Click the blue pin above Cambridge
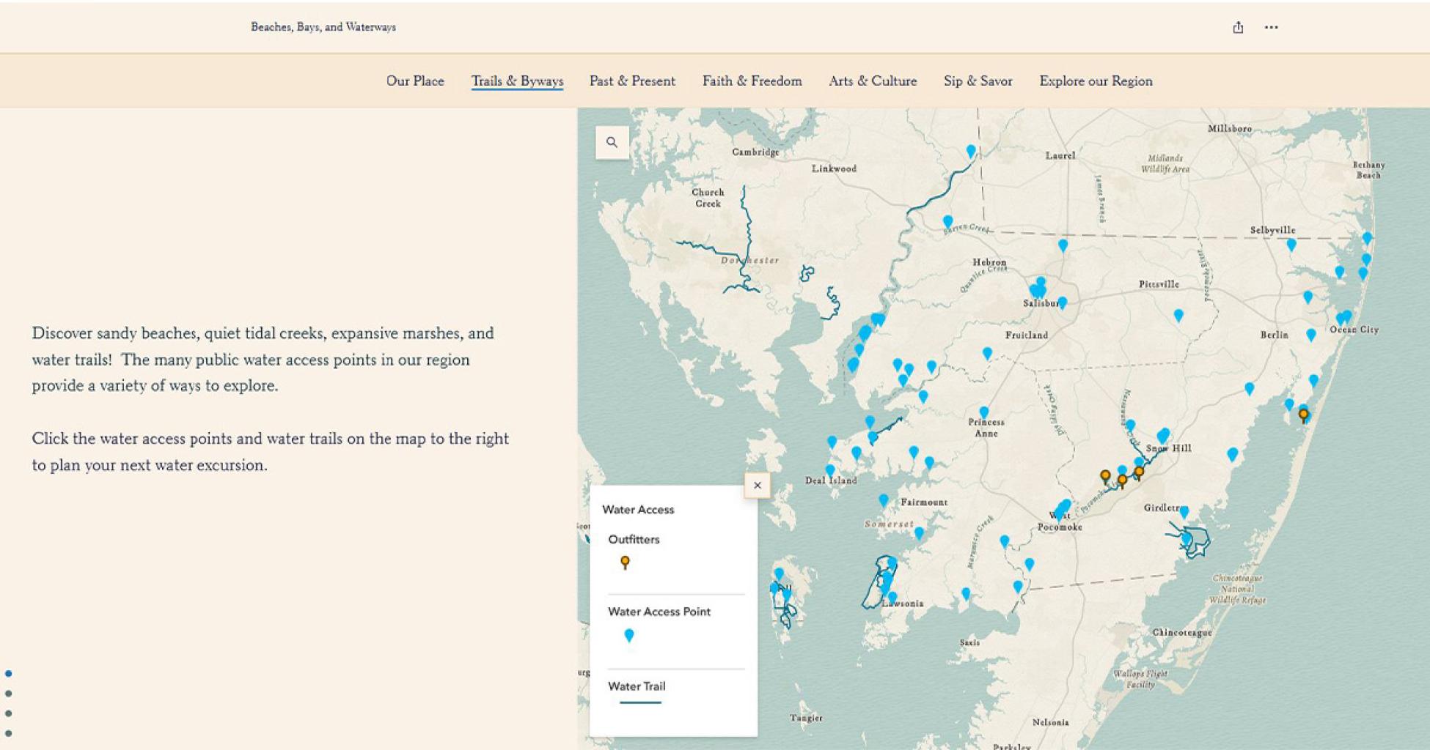The height and width of the screenshot is (750, 1430). 969,149
